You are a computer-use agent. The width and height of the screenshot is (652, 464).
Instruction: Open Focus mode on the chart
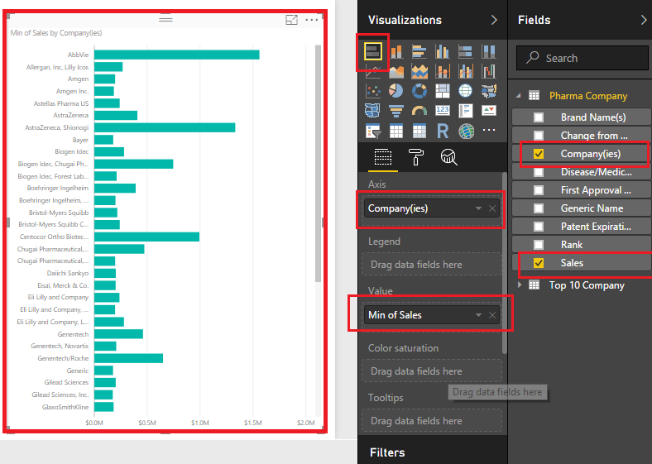point(291,20)
